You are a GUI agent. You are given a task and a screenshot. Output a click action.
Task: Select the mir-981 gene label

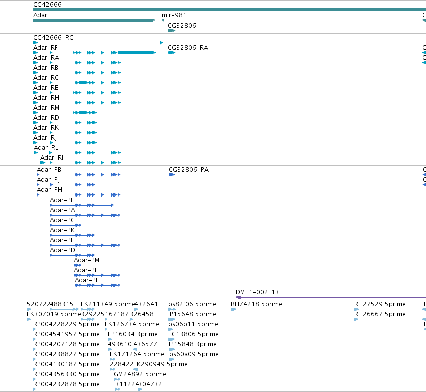174,15
